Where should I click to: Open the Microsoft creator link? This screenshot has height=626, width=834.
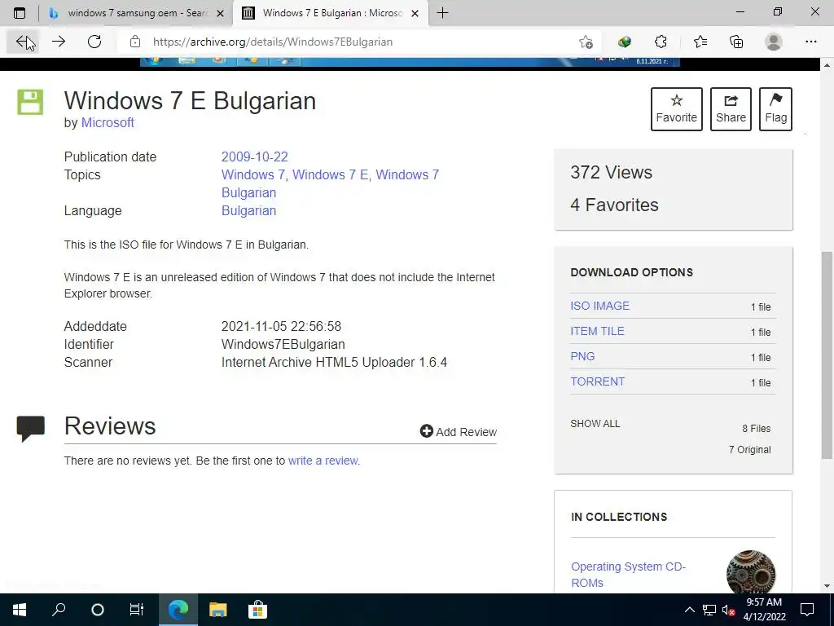pyautogui.click(x=108, y=122)
